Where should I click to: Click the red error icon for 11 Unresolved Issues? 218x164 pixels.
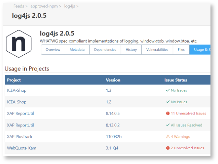point(168,114)
